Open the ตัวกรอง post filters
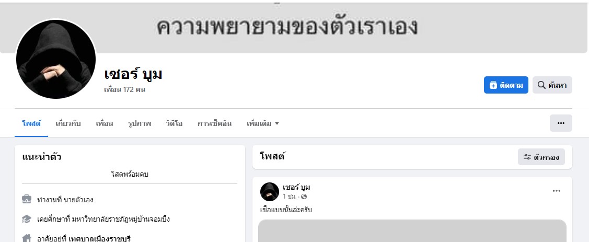Screen dimensions: 589x242 coord(541,157)
